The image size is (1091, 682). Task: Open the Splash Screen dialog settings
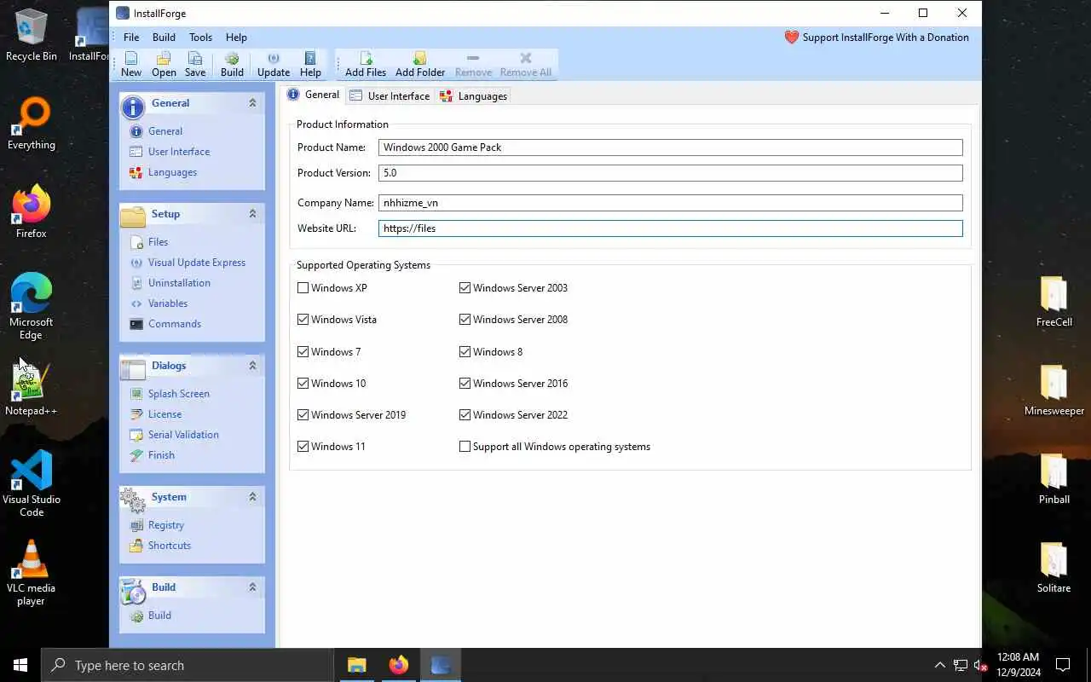pos(179,394)
